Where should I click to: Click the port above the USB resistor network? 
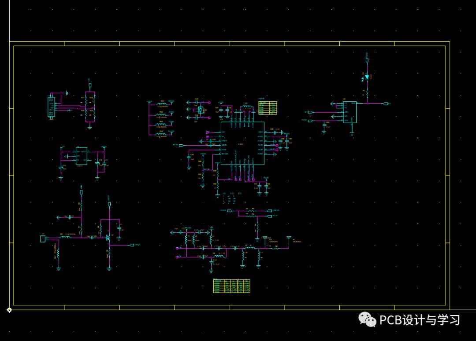tap(90, 85)
